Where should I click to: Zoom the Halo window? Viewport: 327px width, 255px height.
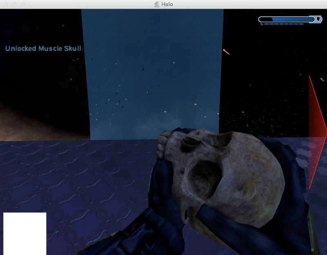pyautogui.click(x=23, y=4)
